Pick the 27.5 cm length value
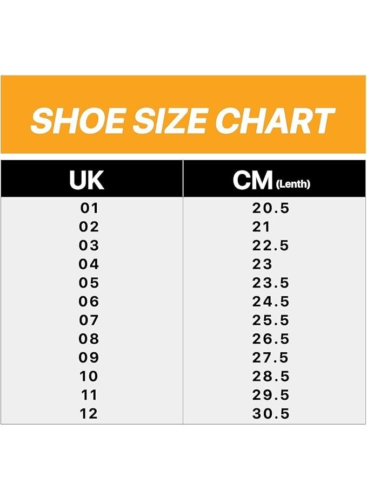367x499 pixels. [271, 358]
